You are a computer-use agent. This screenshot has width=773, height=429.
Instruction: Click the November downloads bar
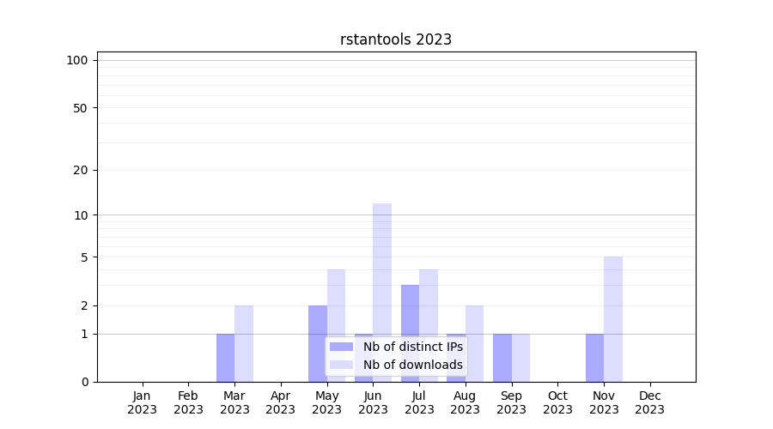(613, 319)
